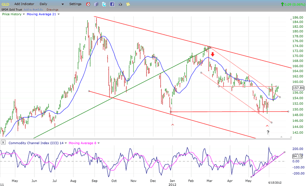
Task: Open the Settings menu
Action: (75, 4)
